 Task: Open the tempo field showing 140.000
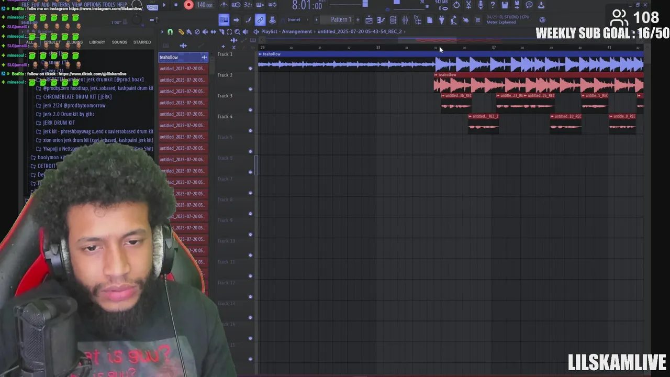(205, 5)
